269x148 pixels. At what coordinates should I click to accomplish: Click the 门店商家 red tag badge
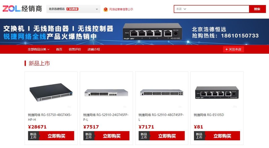tap(72, 9)
